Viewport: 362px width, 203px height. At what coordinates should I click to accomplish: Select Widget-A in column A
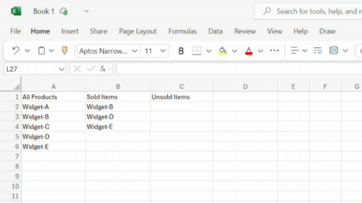pyautogui.click(x=54, y=107)
